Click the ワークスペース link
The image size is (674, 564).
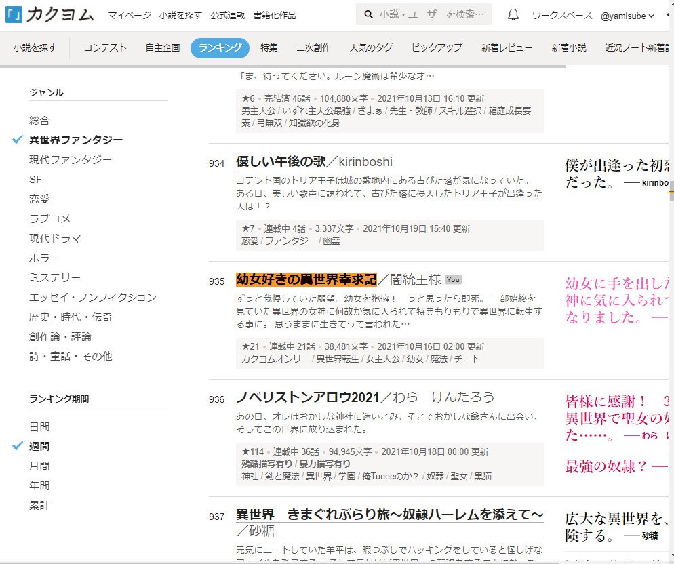point(561,15)
